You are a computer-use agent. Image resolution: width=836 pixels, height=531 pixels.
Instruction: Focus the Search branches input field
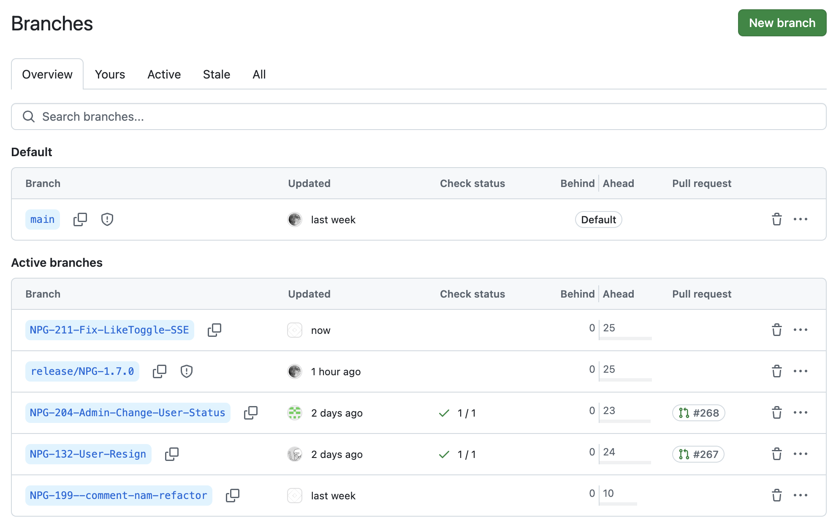(x=418, y=116)
